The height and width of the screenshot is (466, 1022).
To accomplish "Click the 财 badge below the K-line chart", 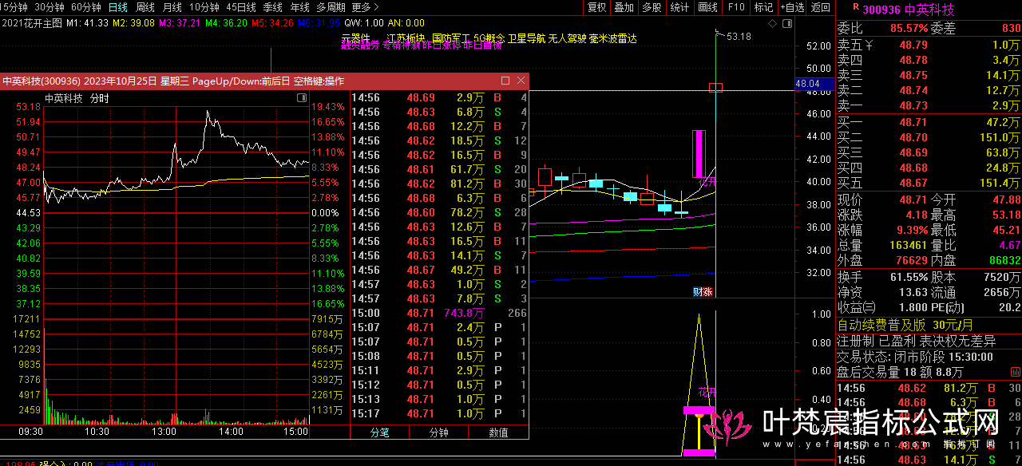I will tap(697, 291).
